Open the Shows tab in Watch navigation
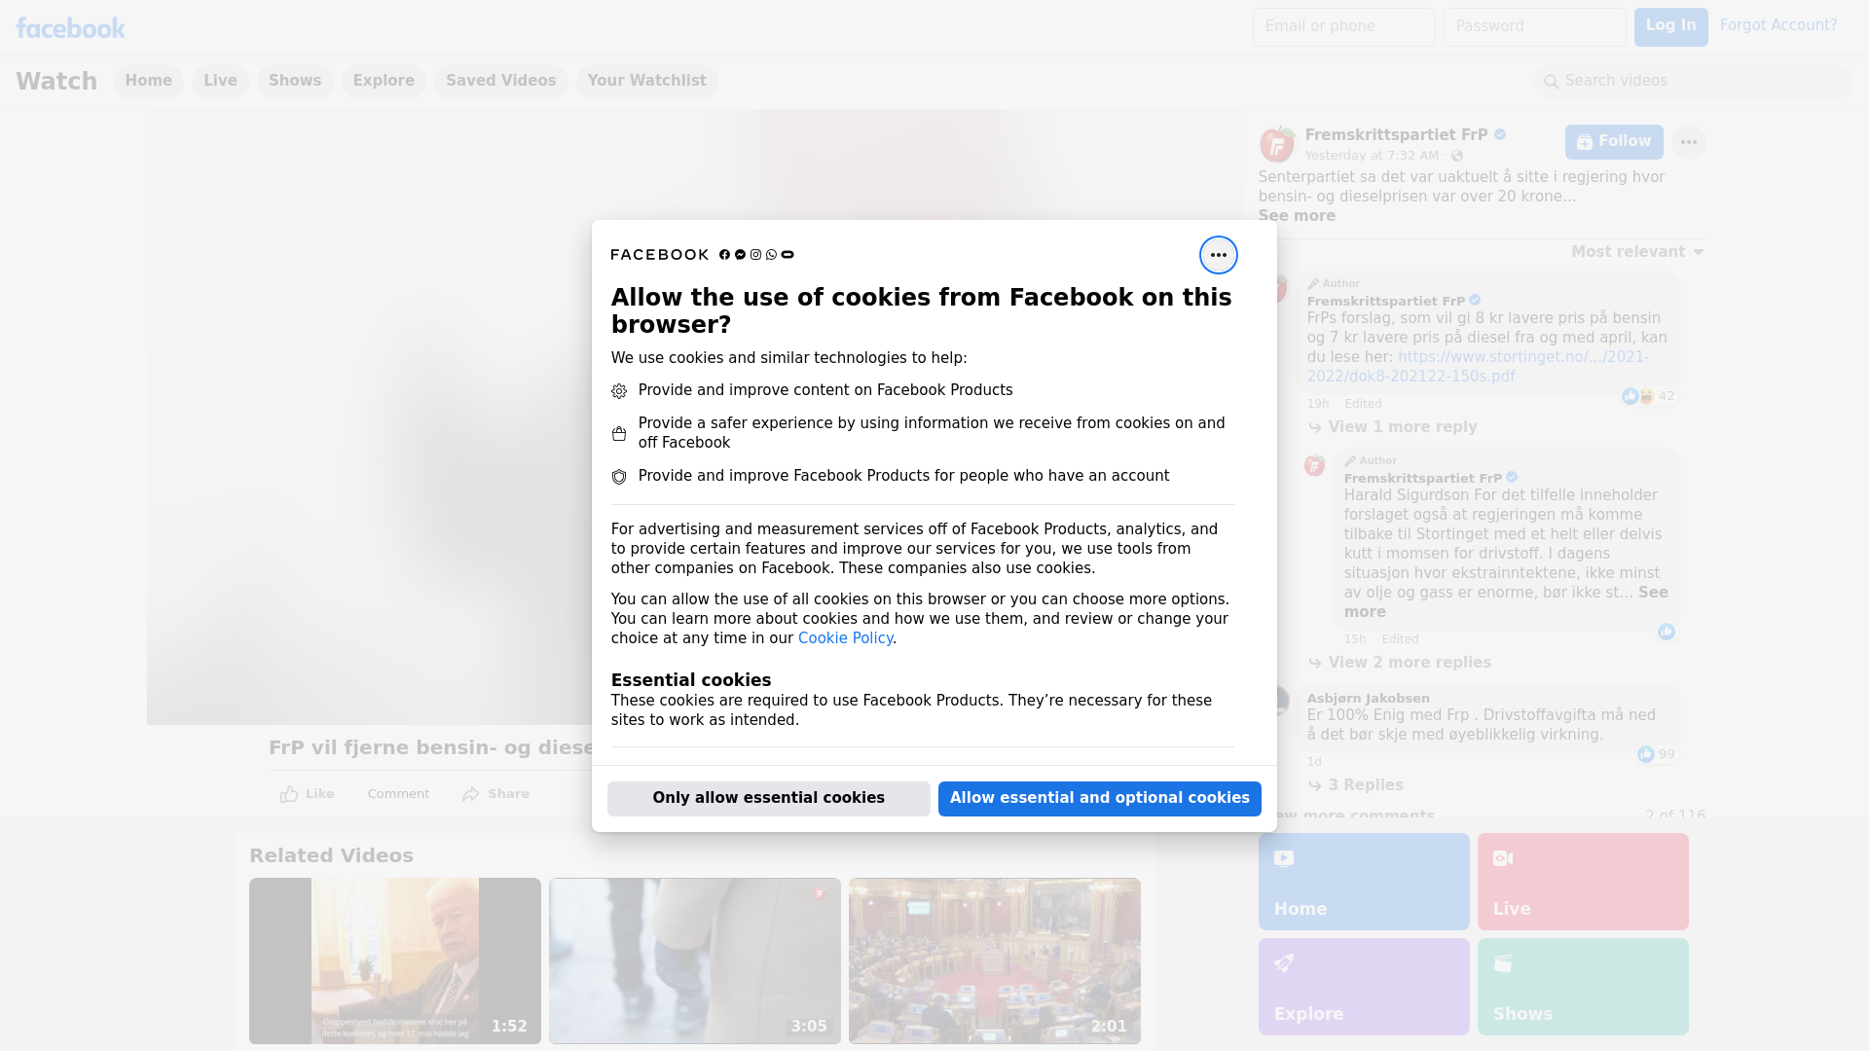The width and height of the screenshot is (1869, 1051). click(295, 81)
